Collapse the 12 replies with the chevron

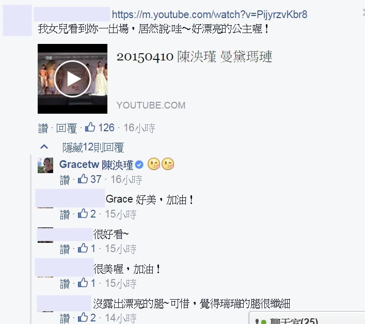click(x=44, y=147)
